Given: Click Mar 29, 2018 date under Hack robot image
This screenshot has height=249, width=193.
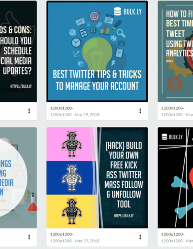Looking at the screenshot, I should (x=87, y=241).
